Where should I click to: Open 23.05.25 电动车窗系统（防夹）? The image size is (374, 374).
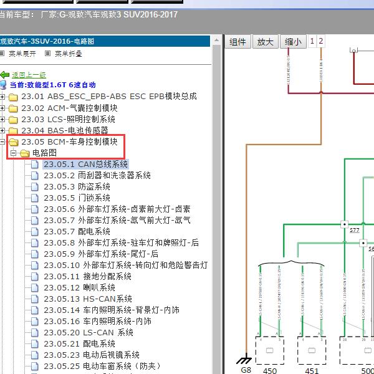point(103,366)
